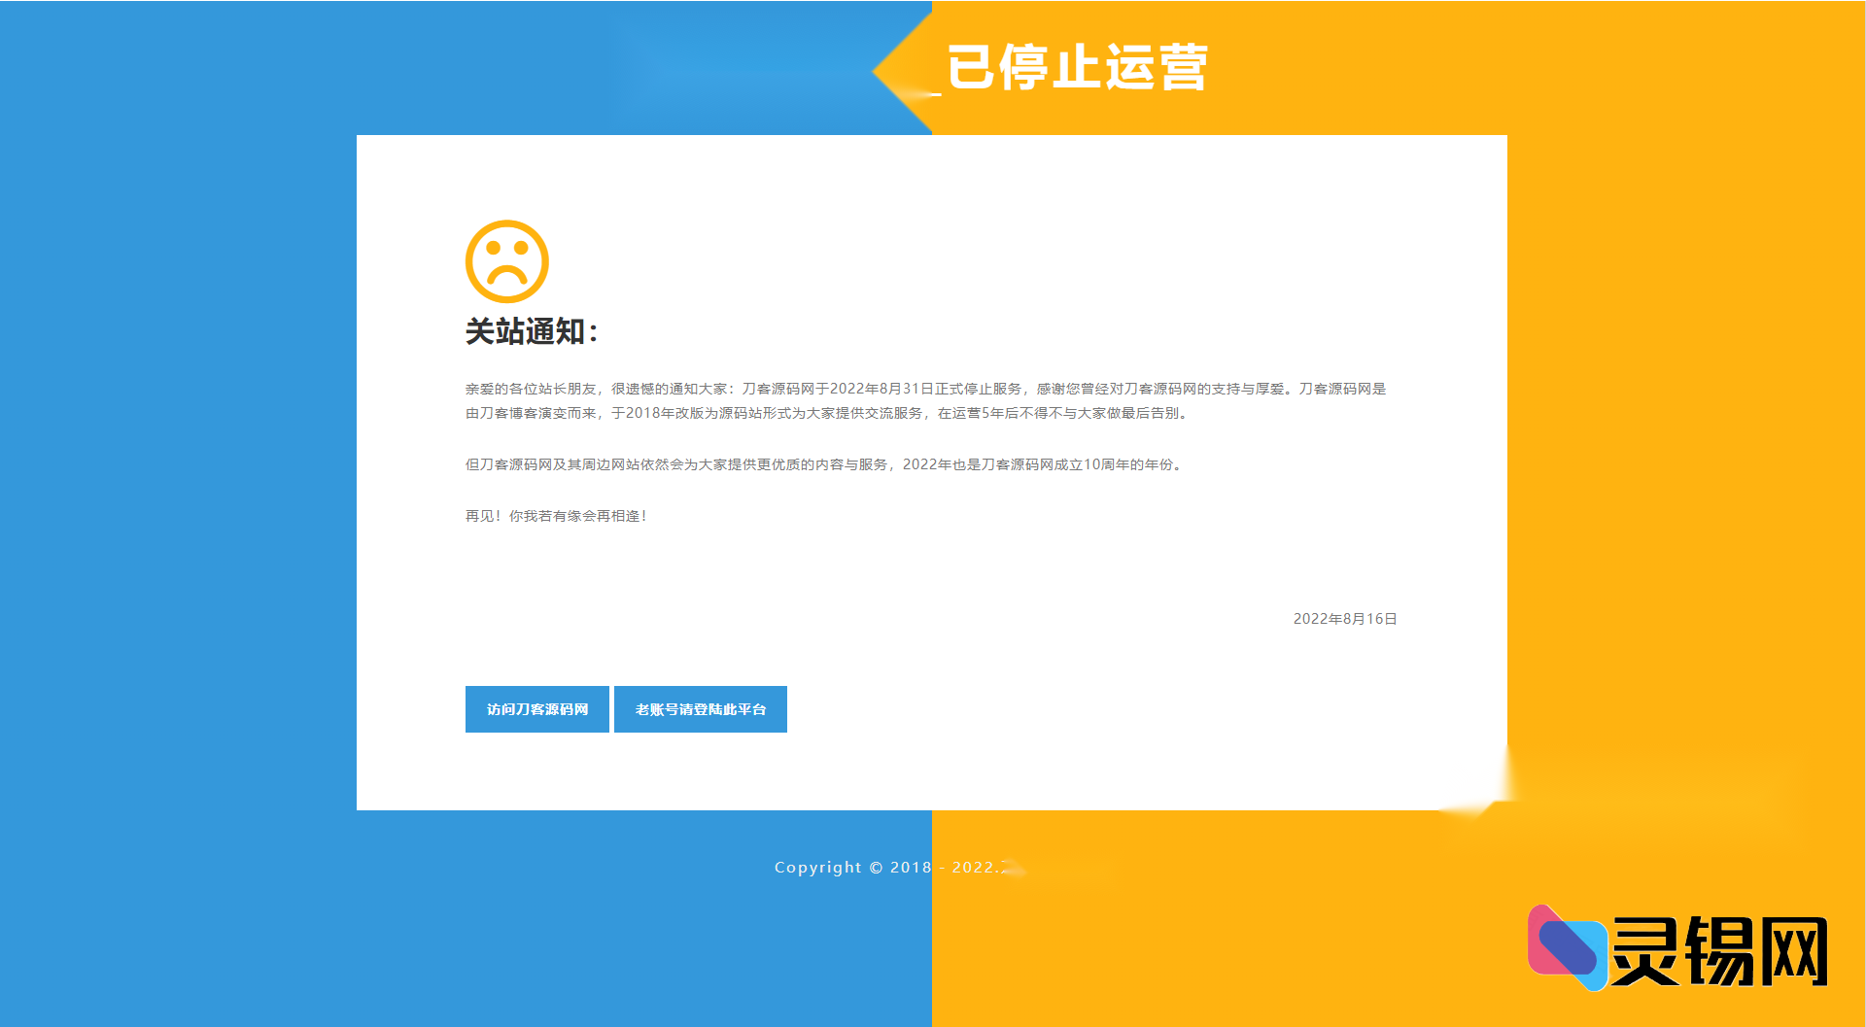
Task: Select the 再见 farewell sentence
Action: (558, 516)
